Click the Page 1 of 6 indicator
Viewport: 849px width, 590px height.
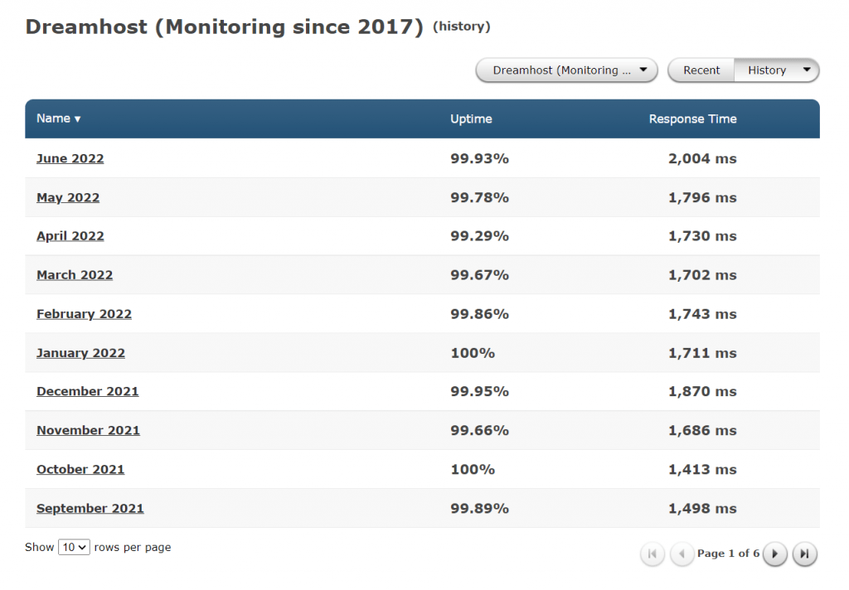coord(728,554)
